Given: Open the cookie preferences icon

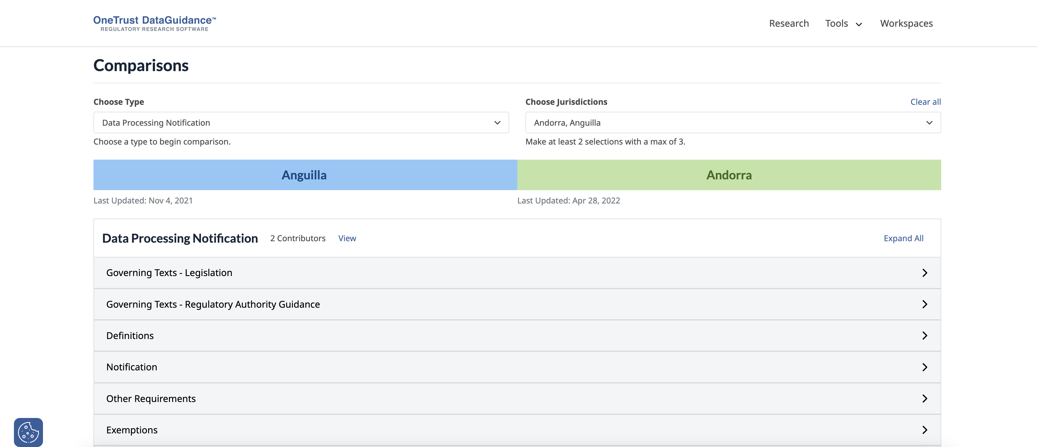Looking at the screenshot, I should tap(28, 432).
